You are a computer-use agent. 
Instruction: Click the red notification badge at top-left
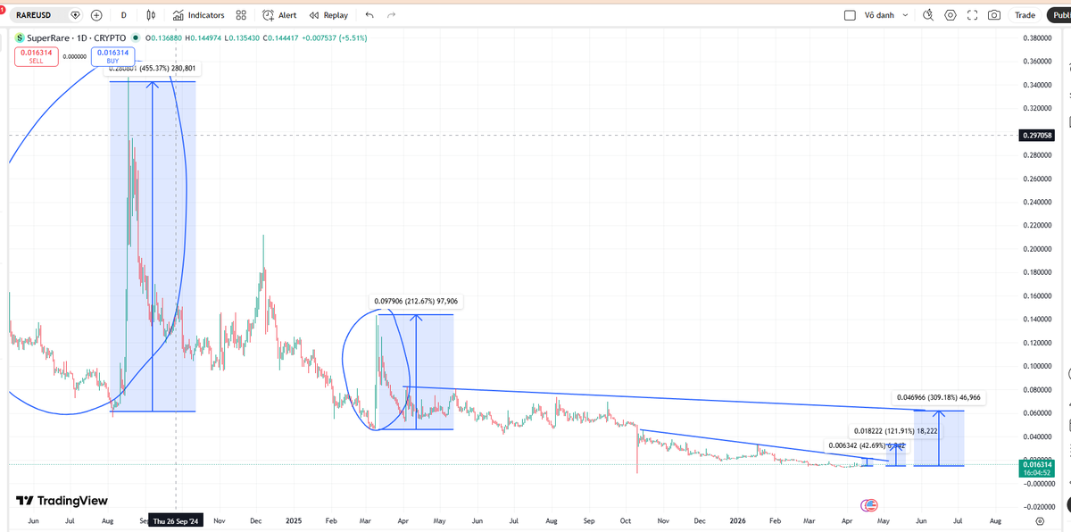click(3, 9)
